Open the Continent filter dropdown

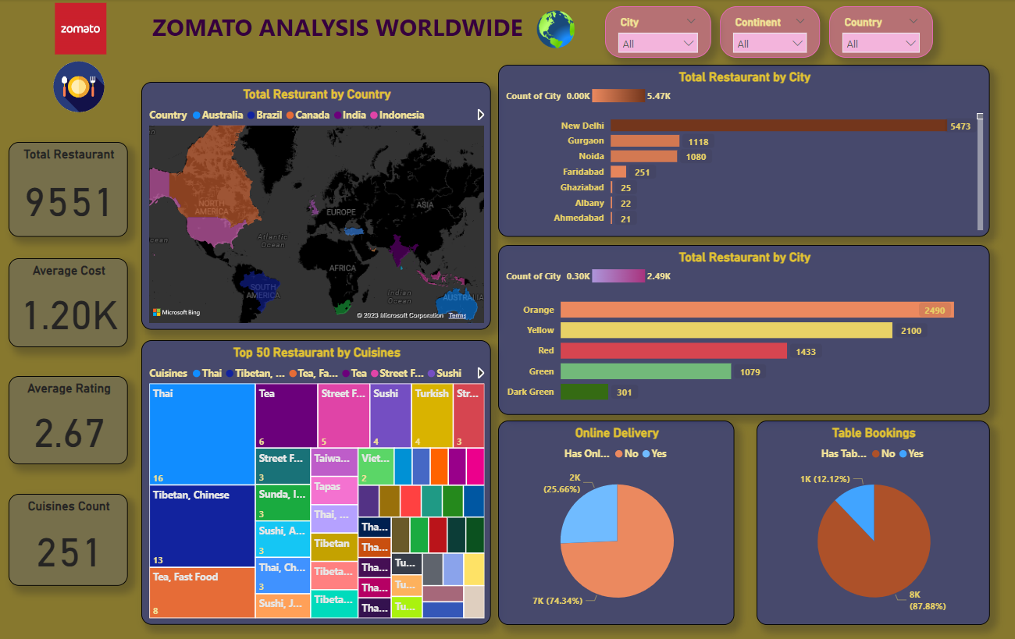770,44
